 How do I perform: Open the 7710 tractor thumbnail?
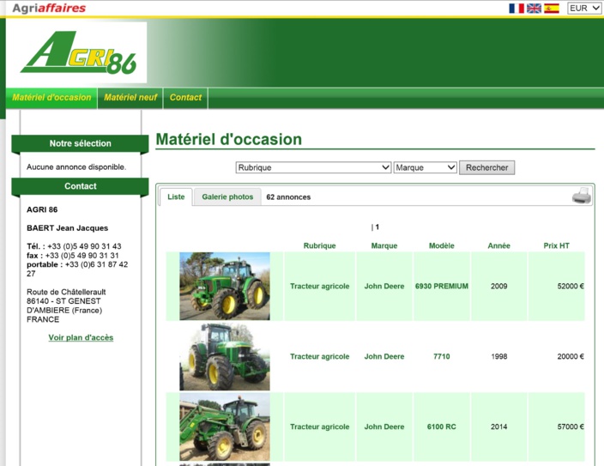225,356
